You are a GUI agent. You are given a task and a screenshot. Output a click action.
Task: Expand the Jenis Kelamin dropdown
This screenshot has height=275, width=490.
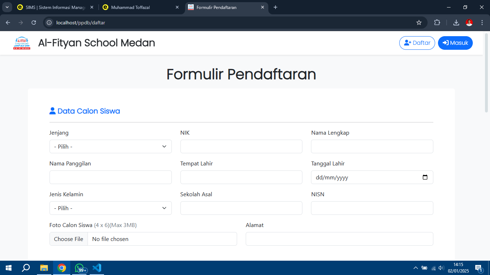click(110, 208)
